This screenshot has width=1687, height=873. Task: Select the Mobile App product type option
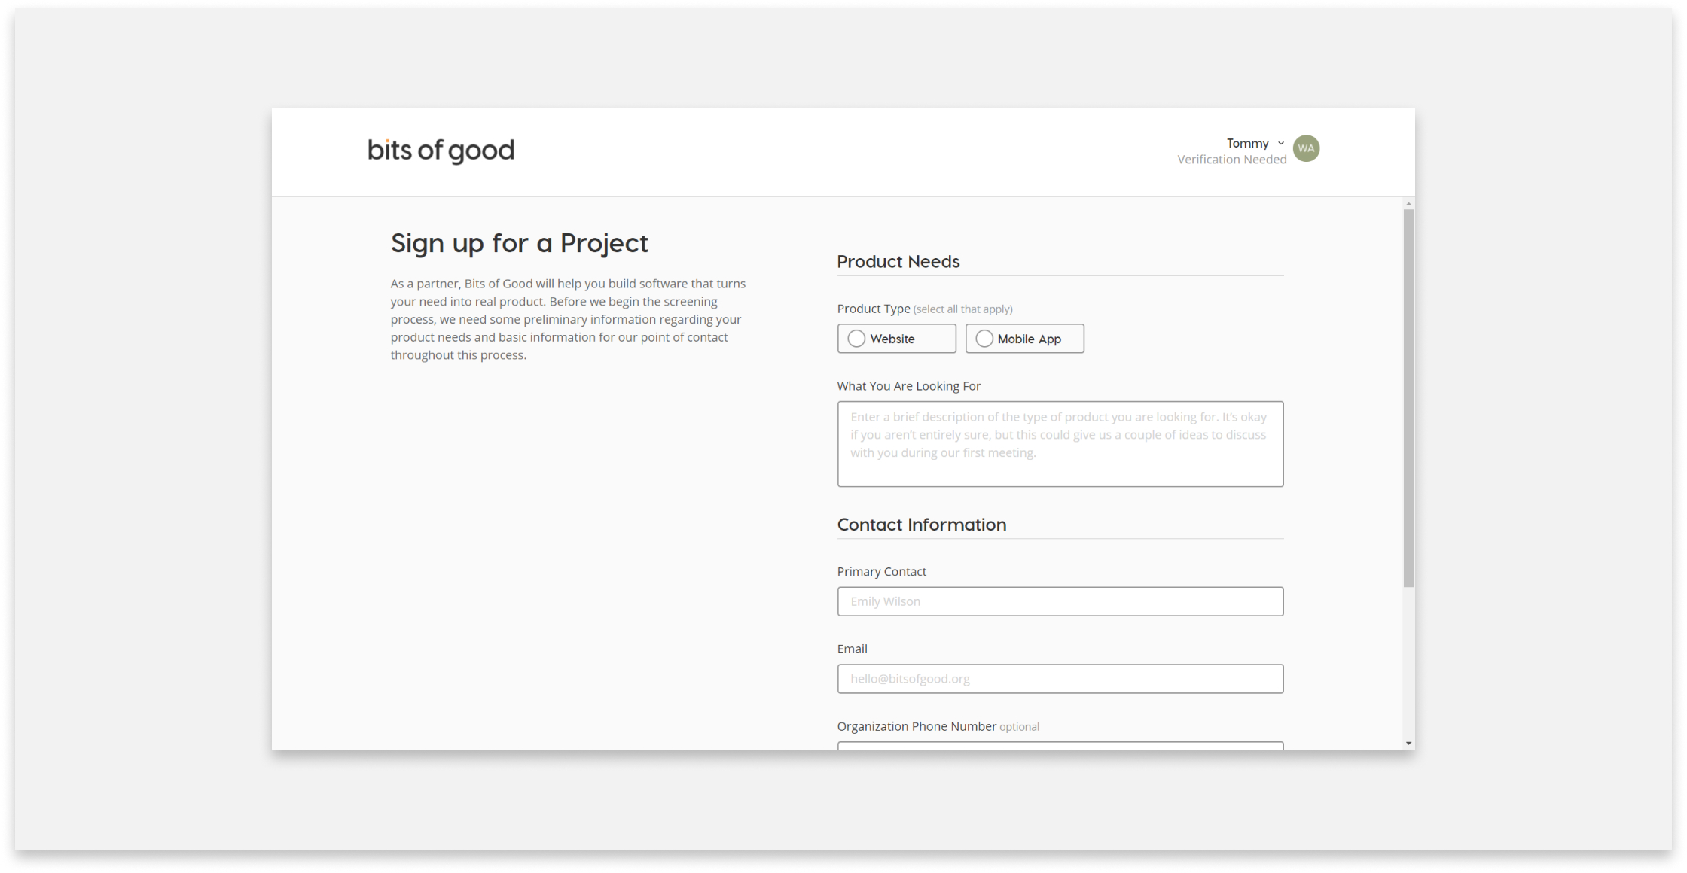click(1024, 339)
